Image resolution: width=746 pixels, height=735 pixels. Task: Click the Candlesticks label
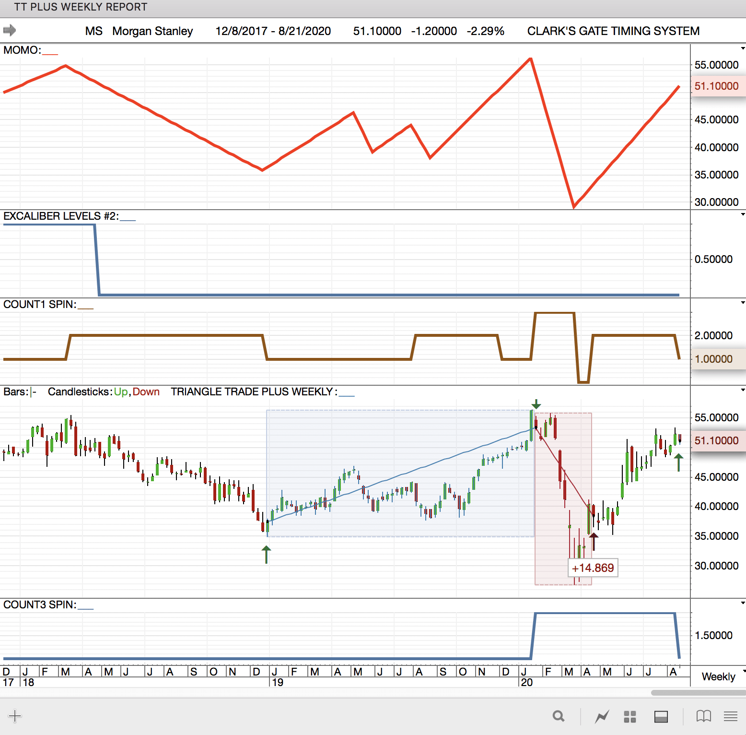[x=80, y=392]
